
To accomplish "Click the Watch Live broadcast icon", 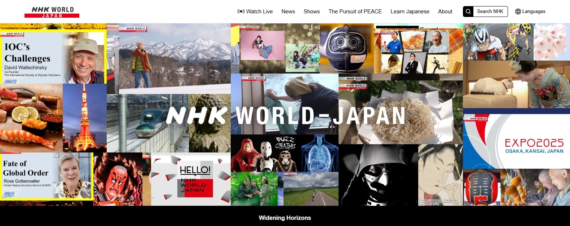I will click(x=241, y=12).
